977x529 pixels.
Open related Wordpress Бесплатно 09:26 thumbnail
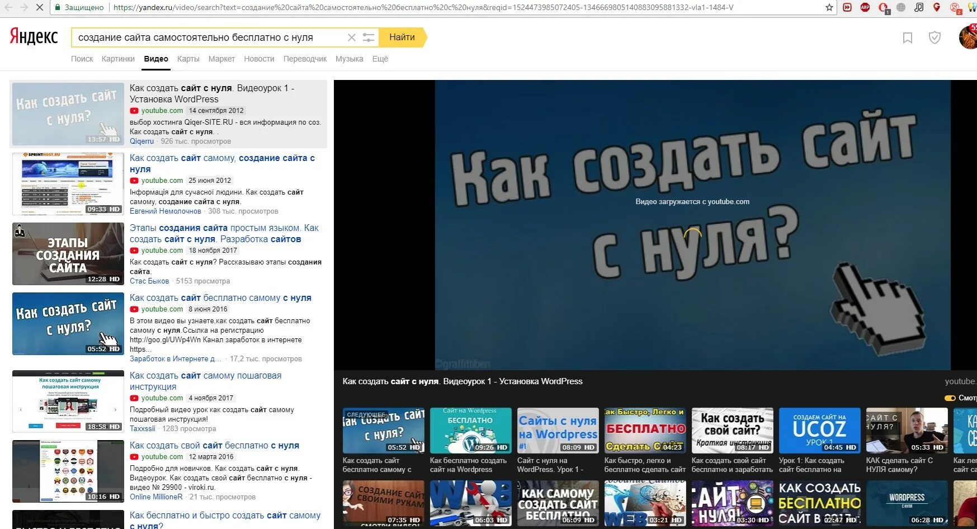click(x=470, y=431)
